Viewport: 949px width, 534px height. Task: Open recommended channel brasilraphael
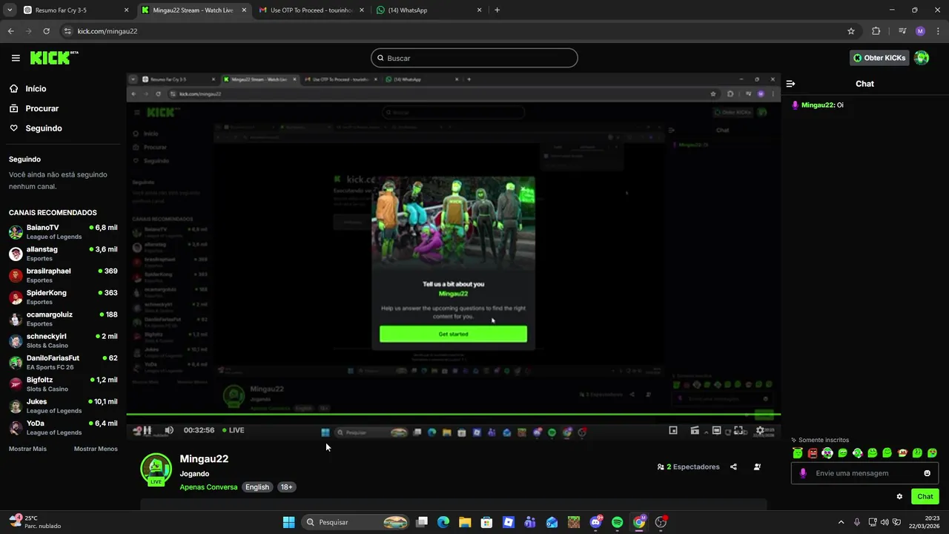click(x=63, y=275)
